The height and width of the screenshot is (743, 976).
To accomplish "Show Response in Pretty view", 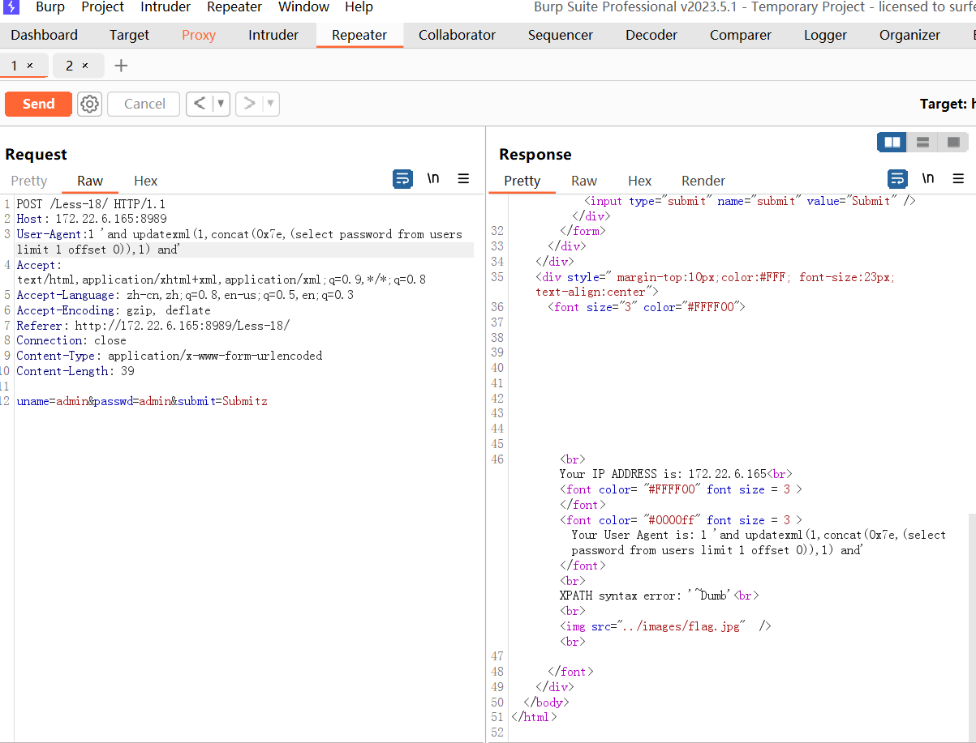I will pyautogui.click(x=522, y=181).
